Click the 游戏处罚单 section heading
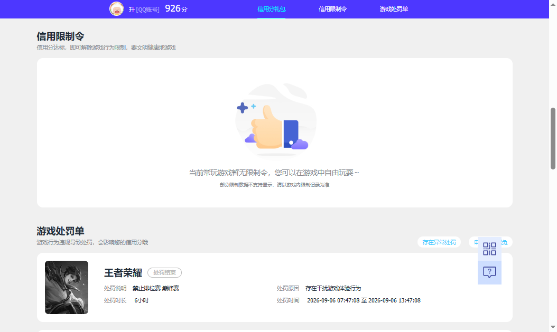The image size is (557, 332). pos(60,231)
